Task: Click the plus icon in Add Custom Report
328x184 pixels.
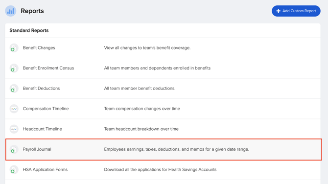Action: (278, 11)
